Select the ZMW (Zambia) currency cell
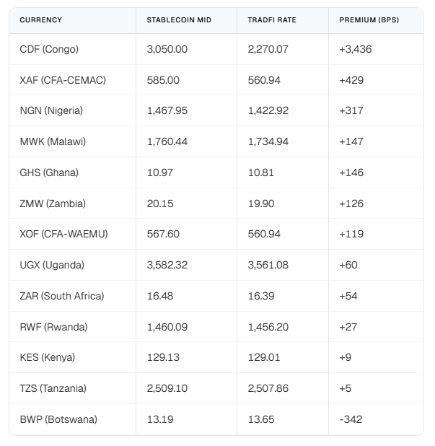Viewport: 435px width, 446px height. (53, 204)
